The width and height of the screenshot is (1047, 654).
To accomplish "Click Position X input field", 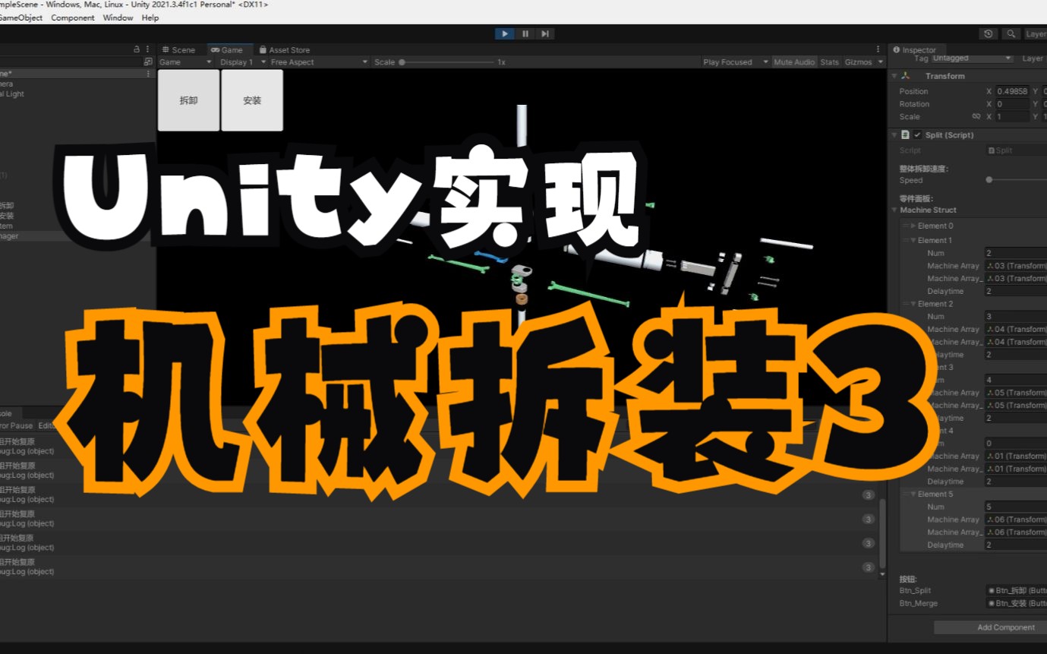I will point(1013,91).
